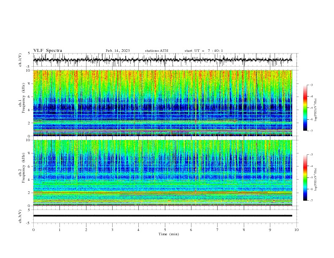
Task: Click the time axis tick label "9"
Action: pyautogui.click(x=270, y=230)
